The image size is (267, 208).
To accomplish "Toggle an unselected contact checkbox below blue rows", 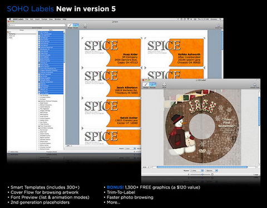I will coord(39,96).
